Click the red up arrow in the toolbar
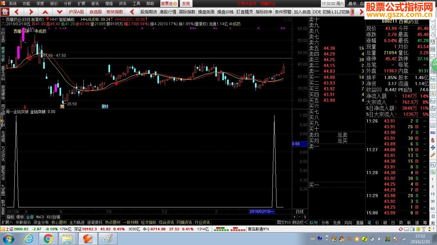This screenshot has width=437, height=245. [x=45, y=12]
